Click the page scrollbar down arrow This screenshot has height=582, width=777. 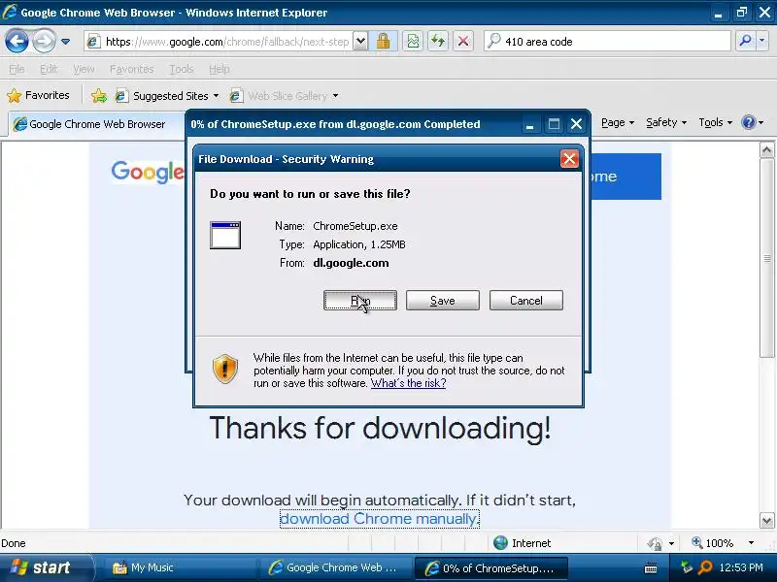pos(766,520)
